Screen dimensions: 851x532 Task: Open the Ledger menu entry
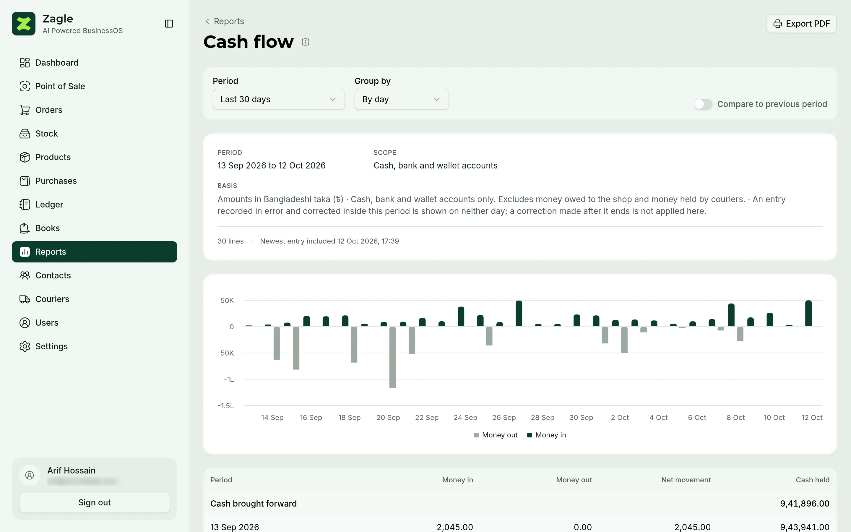94,205
